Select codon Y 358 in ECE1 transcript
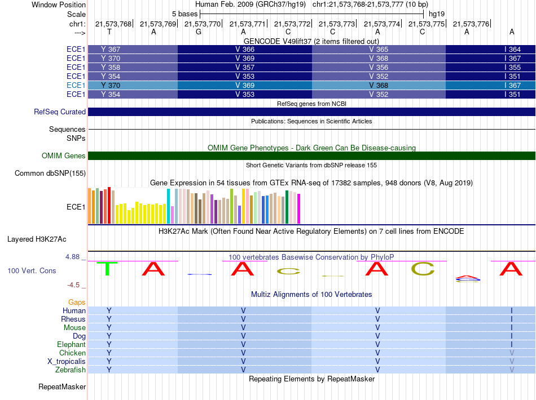The width and height of the screenshot is (536, 400). pyautogui.click(x=111, y=67)
